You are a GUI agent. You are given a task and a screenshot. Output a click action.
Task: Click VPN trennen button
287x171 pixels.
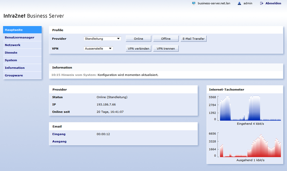click(166, 49)
